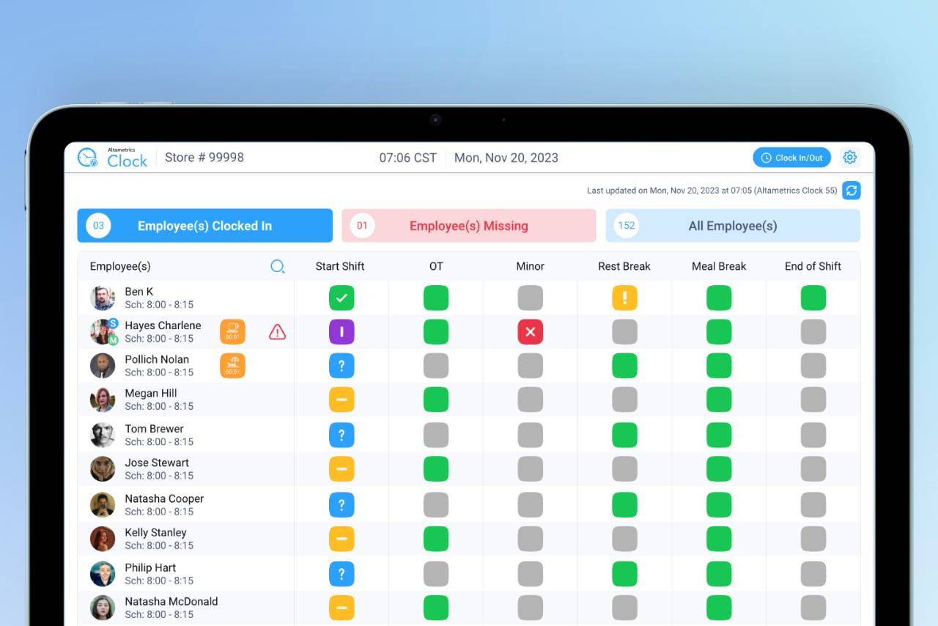Open the settings gear icon
Screen dimensions: 938x626
point(850,158)
